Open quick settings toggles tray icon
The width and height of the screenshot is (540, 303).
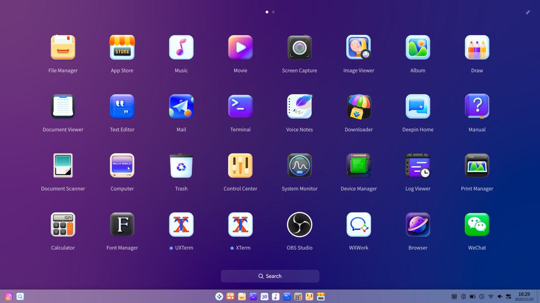pos(509,297)
